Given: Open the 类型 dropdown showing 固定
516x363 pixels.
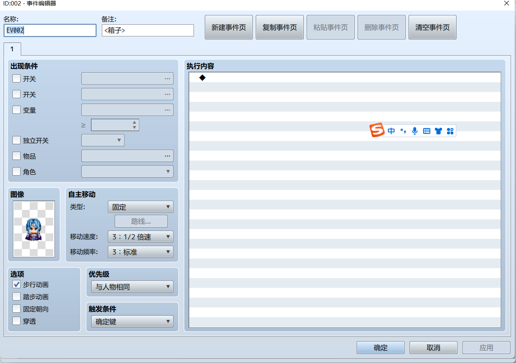Looking at the screenshot, I should click(x=140, y=207).
